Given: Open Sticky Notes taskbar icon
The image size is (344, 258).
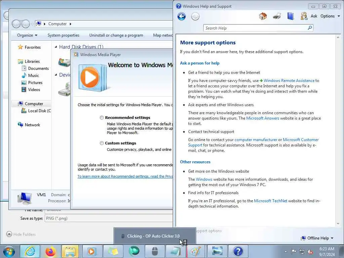Looking at the screenshot, I should (x=113, y=251).
